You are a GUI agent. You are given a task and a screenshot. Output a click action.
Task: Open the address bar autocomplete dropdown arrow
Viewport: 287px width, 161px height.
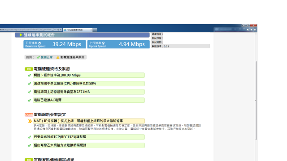56,30
